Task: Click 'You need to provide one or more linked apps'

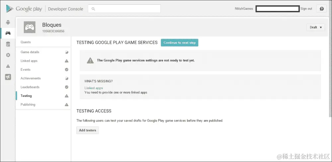Action: [116, 93]
